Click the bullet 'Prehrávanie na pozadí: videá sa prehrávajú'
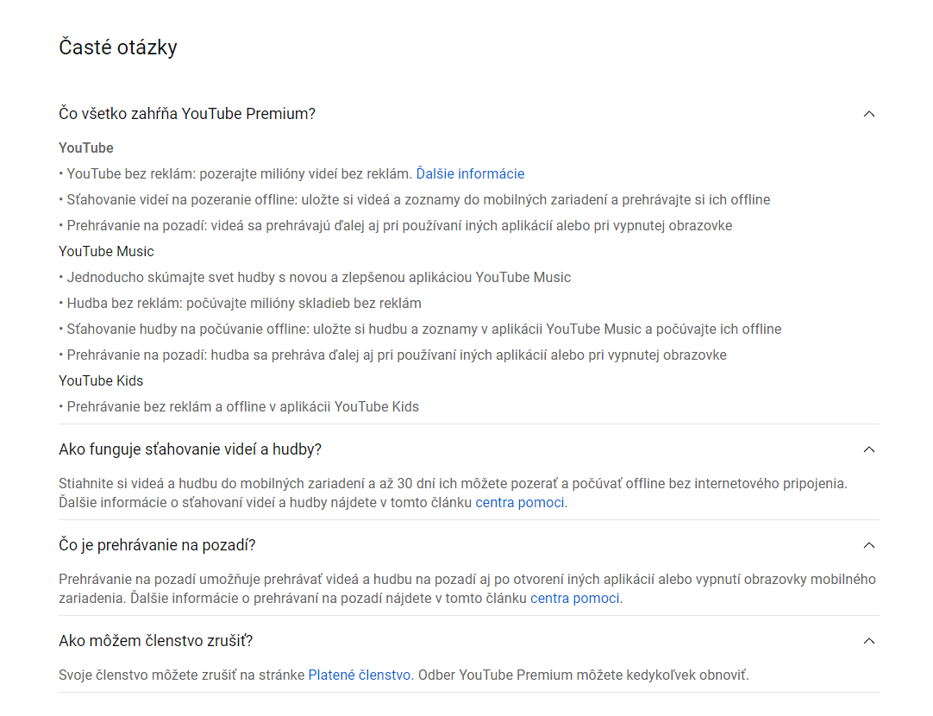 pos(396,225)
